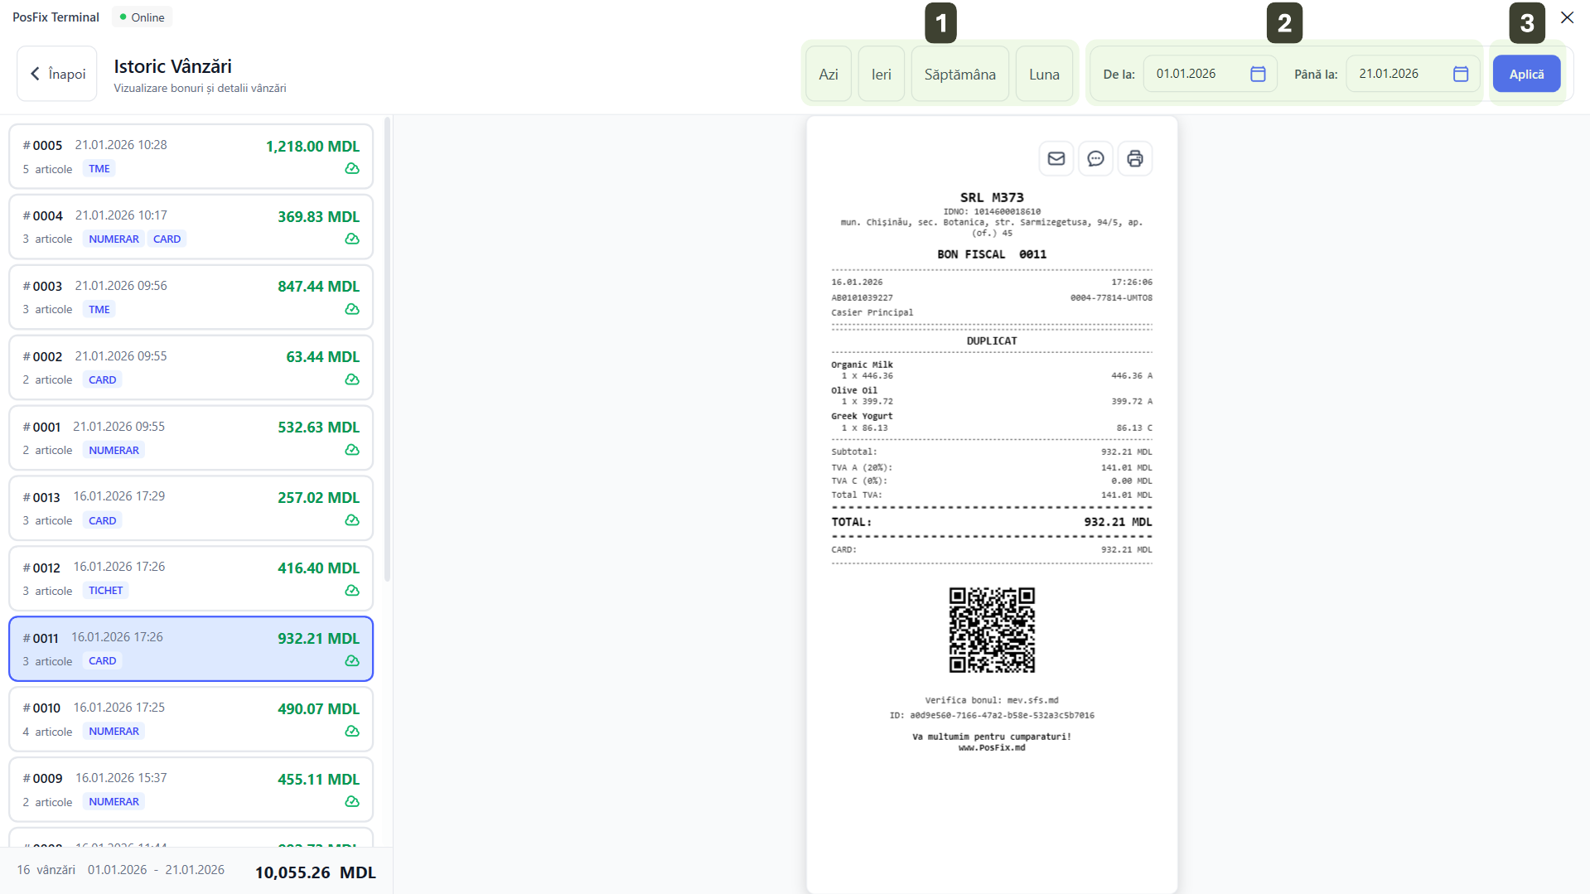The width and height of the screenshot is (1590, 894).
Task: Click the SMS chat bubble icon
Action: click(1095, 158)
